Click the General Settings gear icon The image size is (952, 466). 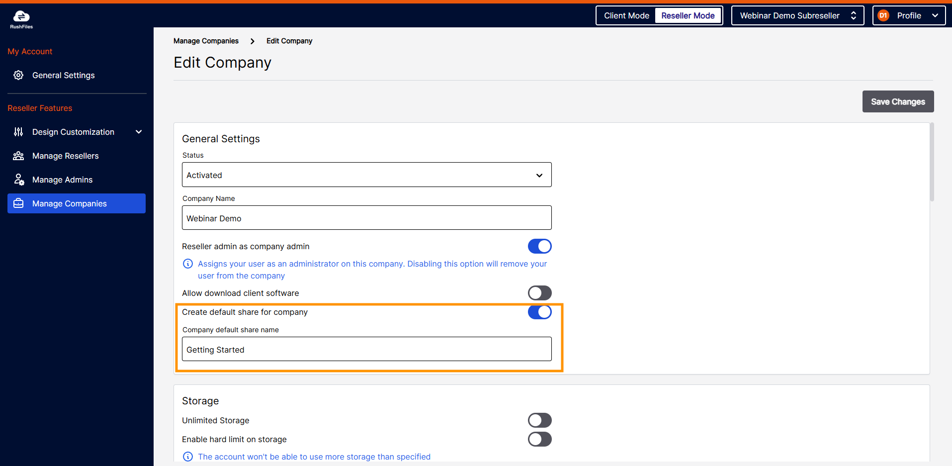point(18,75)
